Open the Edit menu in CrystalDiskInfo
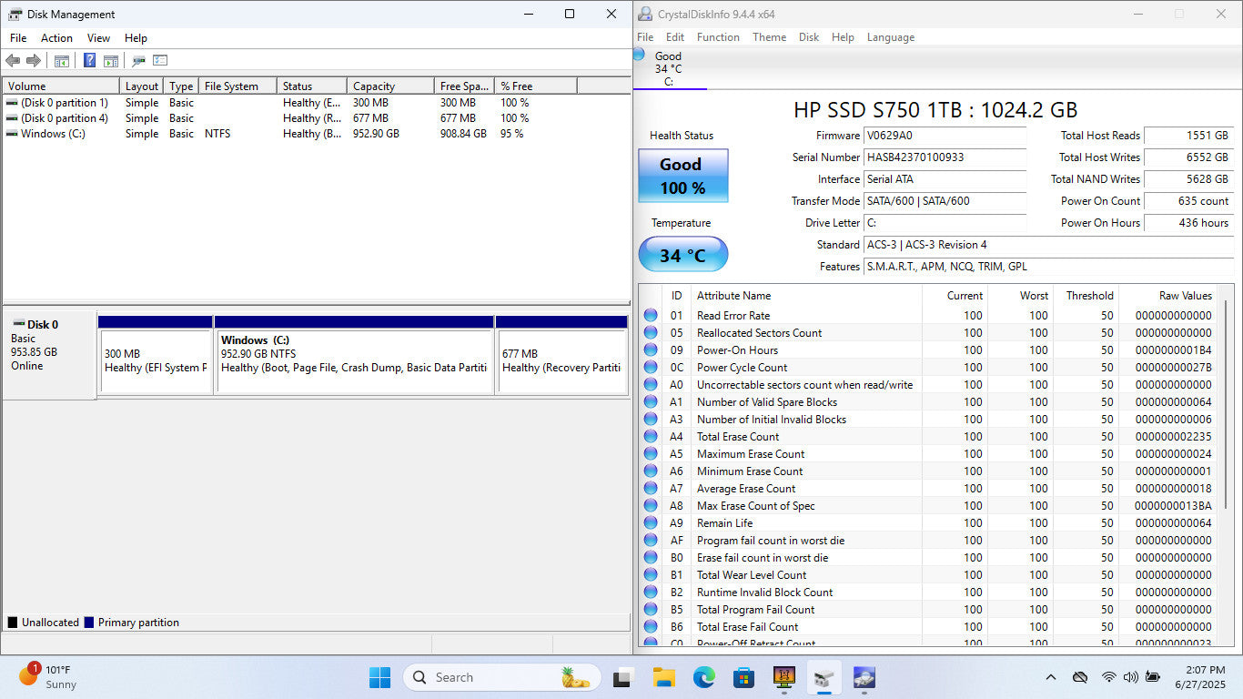The height and width of the screenshot is (699, 1243). (674, 37)
